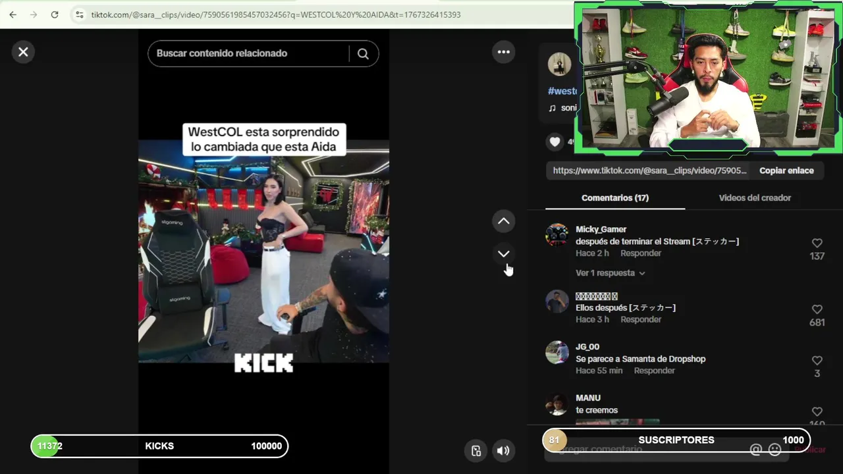
Task: Click 'Se parece a Samanta de Dropshop' comment
Action: 640,359
